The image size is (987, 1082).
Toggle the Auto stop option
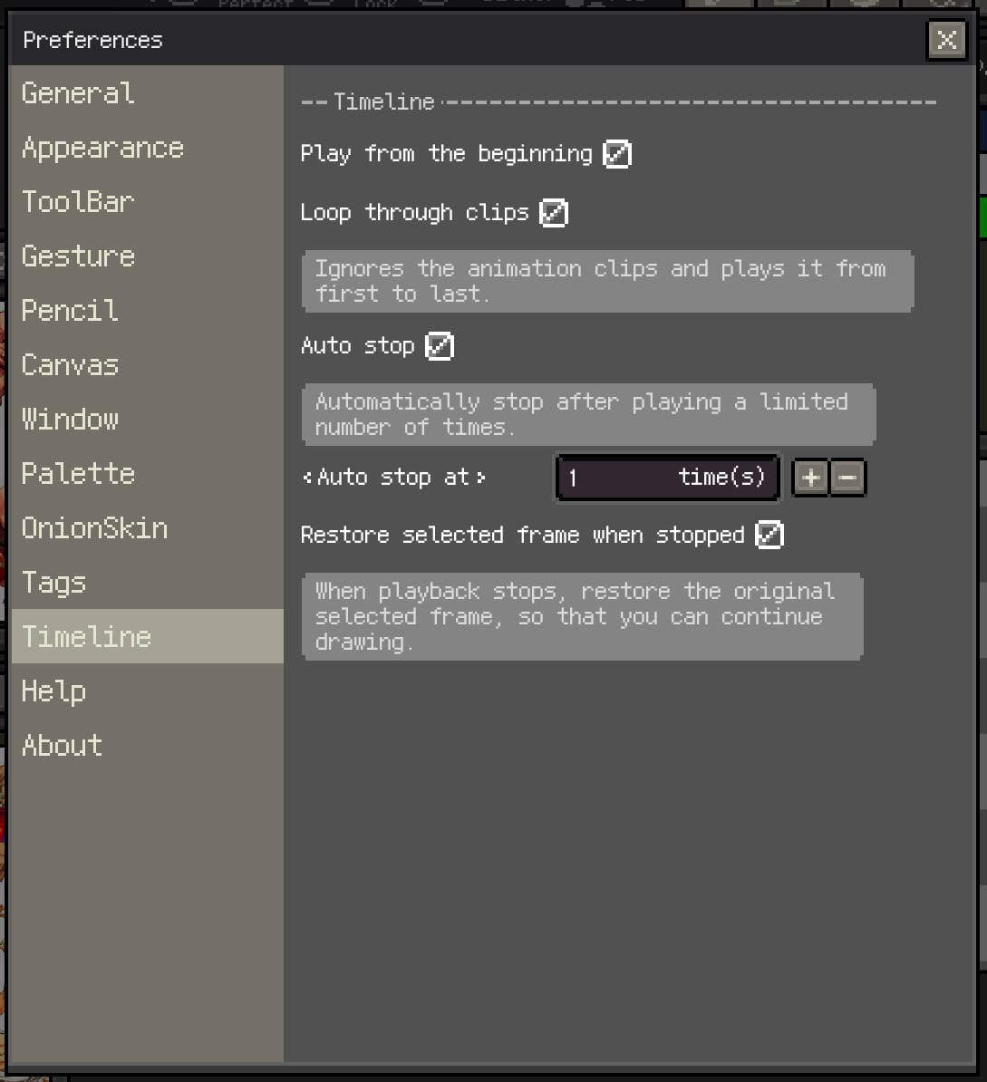[x=440, y=346]
